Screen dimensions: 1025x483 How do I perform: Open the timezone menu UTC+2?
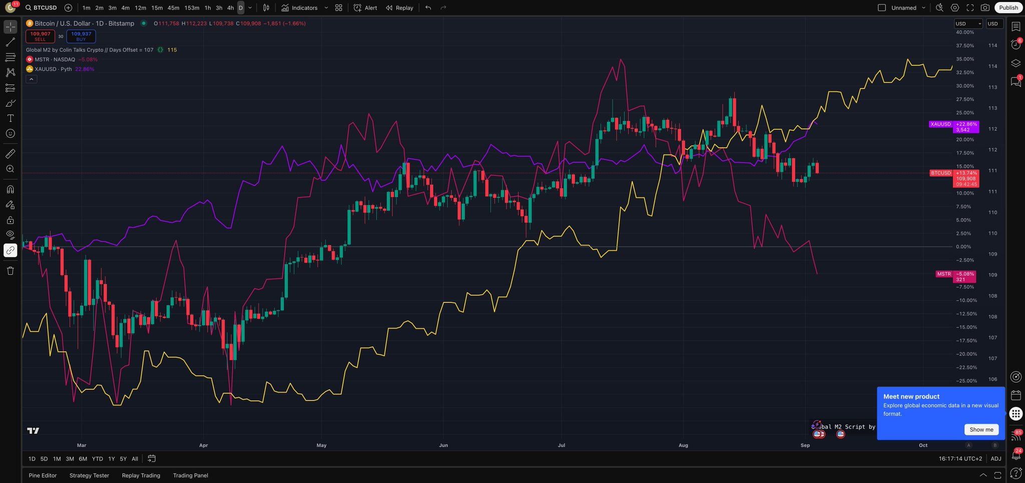(960, 458)
